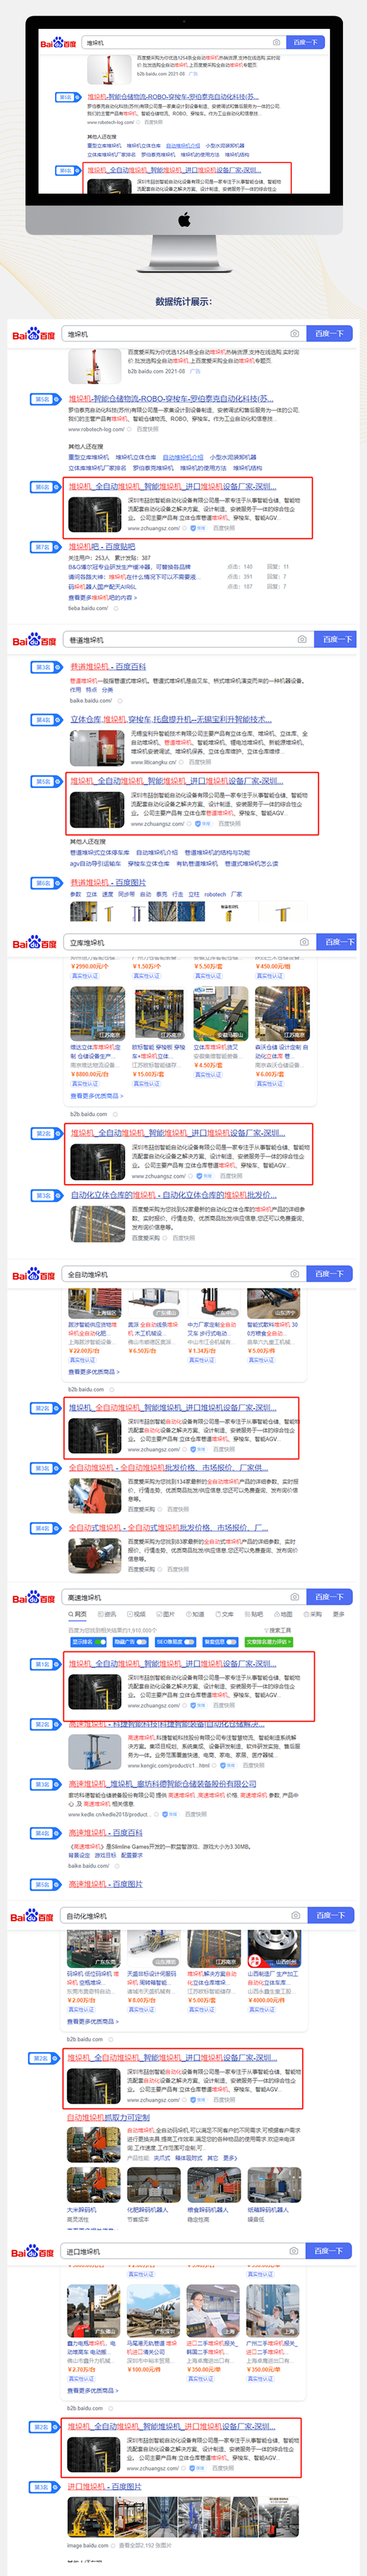Click camera icon in the 全自动堆垛机 search box

(294, 1274)
